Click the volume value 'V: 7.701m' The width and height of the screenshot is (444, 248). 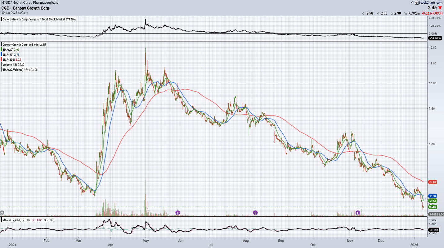point(412,14)
